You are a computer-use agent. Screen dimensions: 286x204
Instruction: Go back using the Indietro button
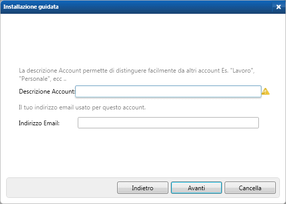(142, 188)
